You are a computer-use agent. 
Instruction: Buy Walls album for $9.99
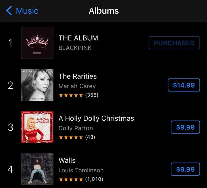coord(185,169)
